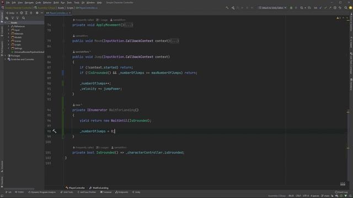This screenshot has width=353, height=198.
Task: Select the UniversalRenderPipelineGlobal asset file
Action: 28,52
